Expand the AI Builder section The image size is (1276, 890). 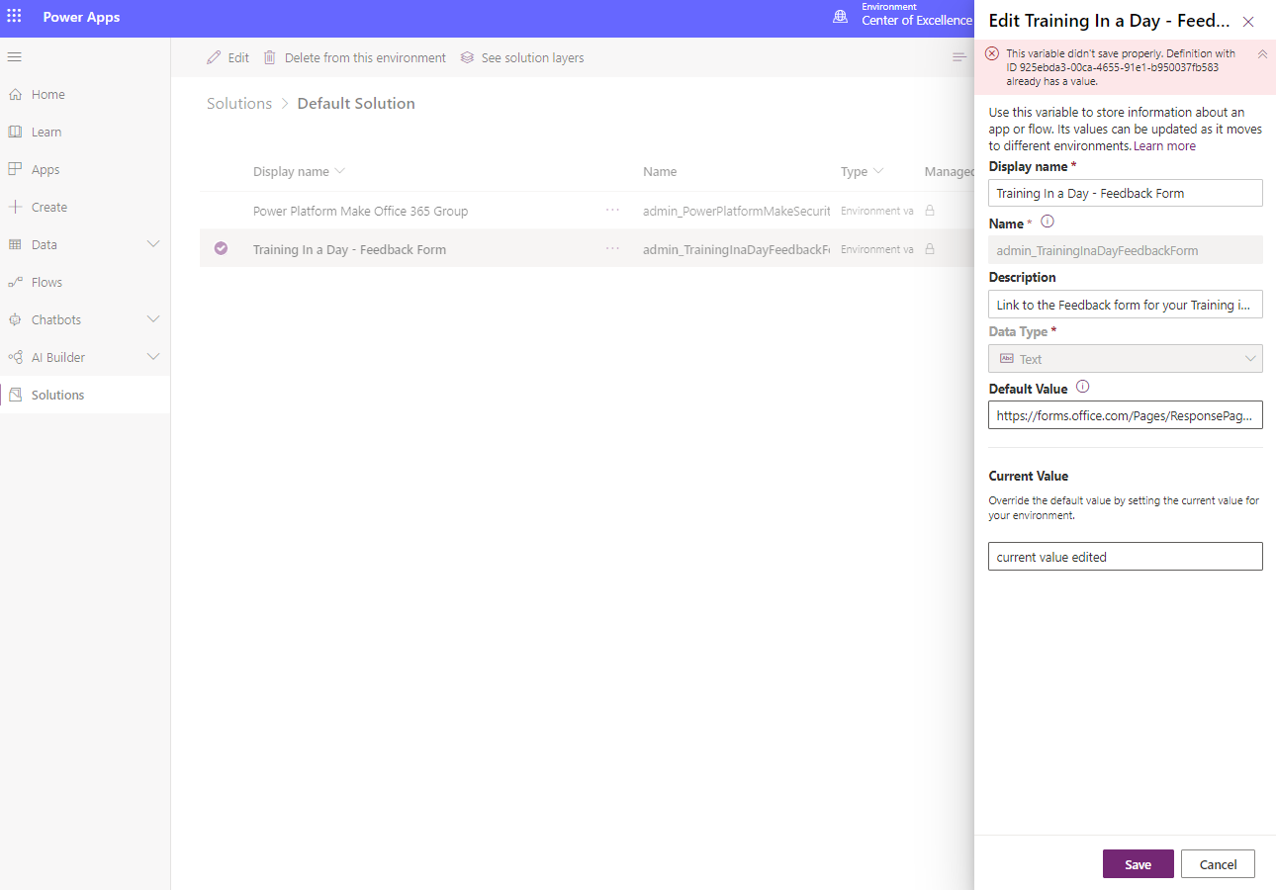(153, 356)
